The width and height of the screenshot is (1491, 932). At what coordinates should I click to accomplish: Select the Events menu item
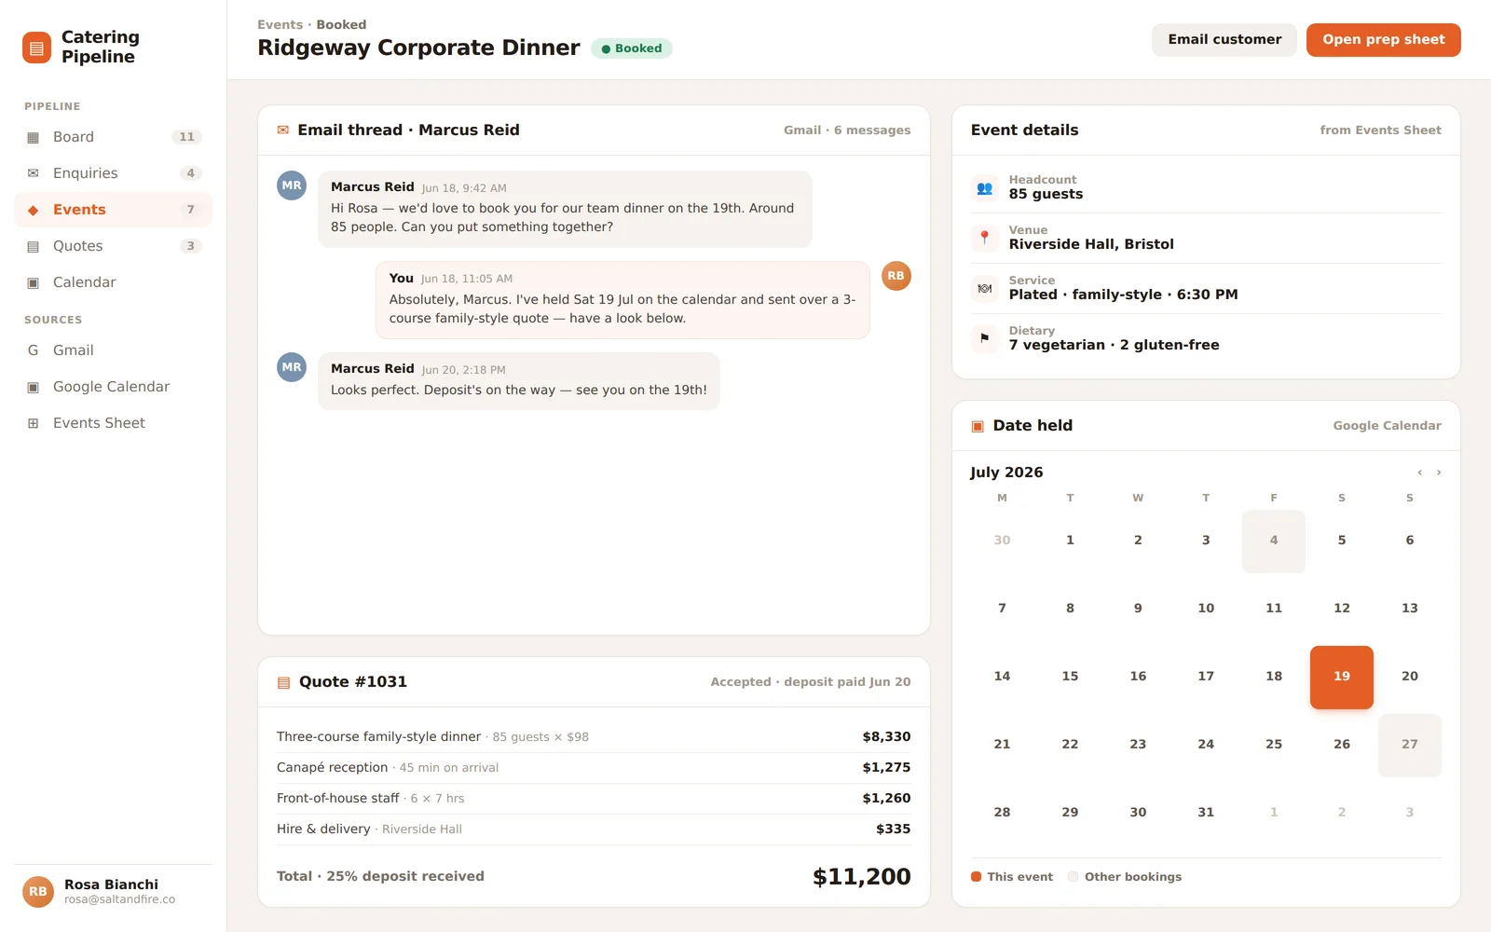point(113,210)
